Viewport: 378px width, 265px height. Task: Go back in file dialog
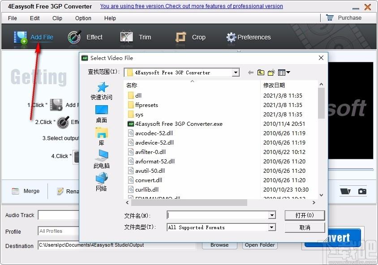click(251, 72)
